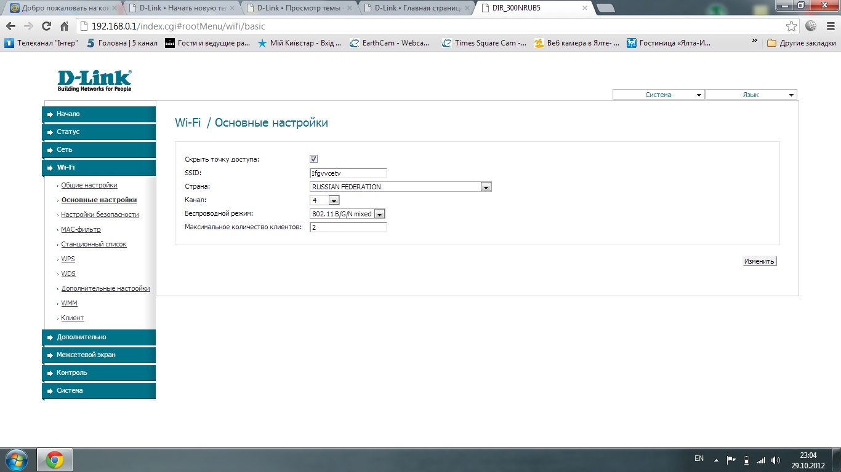This screenshot has height=472, width=841.
Task: Bookmark this page with the star
Action: point(792,26)
